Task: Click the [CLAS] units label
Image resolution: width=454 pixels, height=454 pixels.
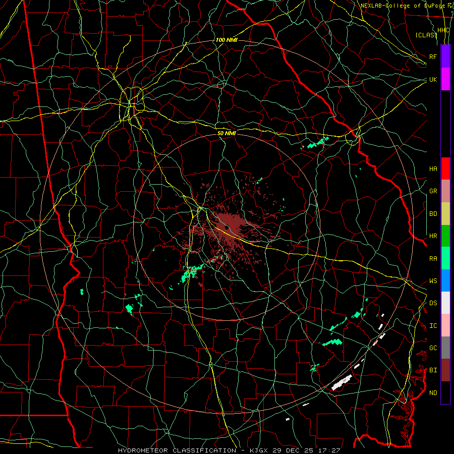Action: (426, 35)
